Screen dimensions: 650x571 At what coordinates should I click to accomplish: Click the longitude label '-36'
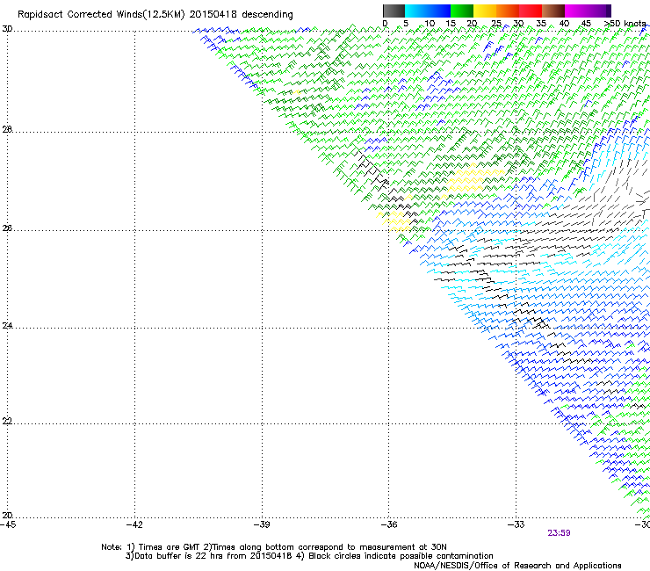click(389, 524)
